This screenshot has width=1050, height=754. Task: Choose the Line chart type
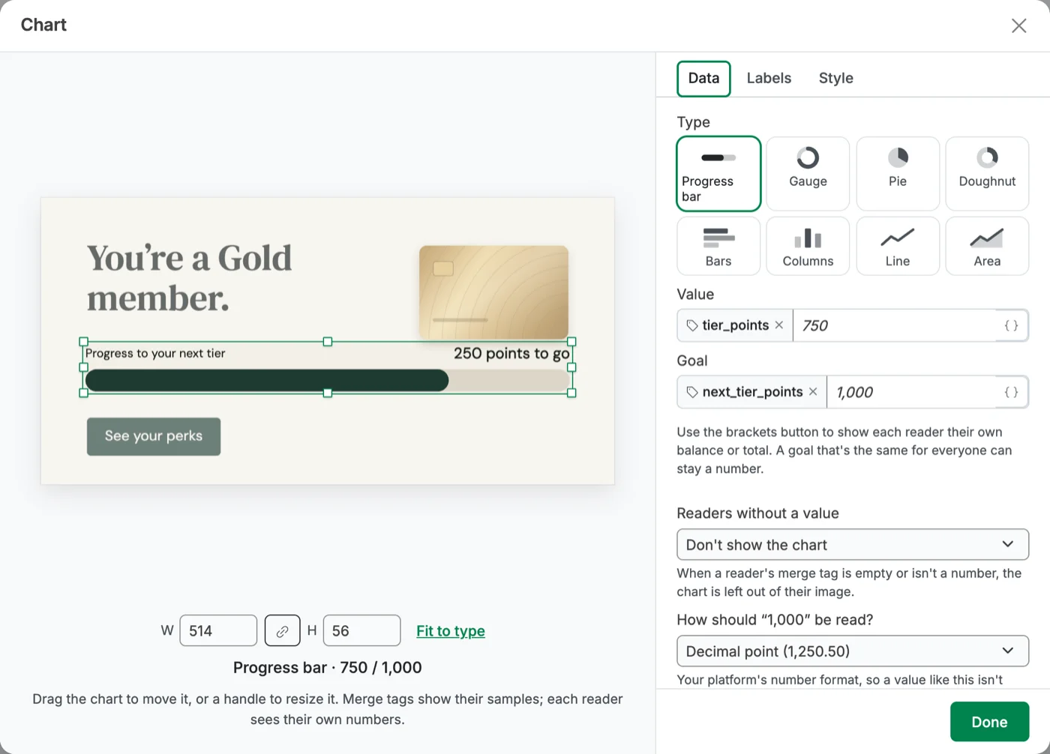pos(898,246)
